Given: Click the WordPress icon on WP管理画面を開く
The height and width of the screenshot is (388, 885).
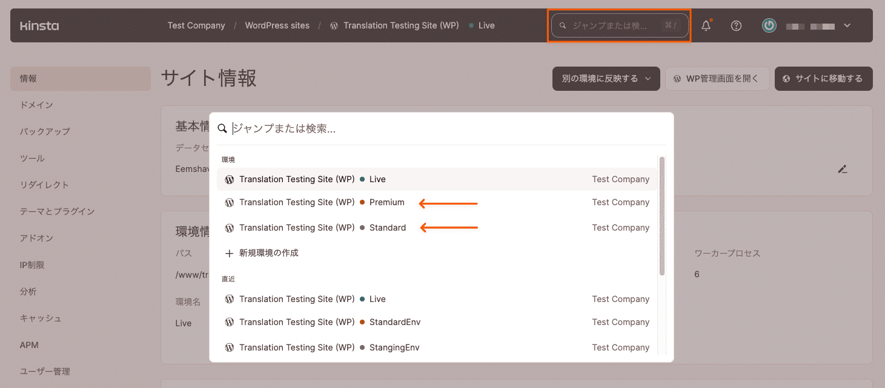Looking at the screenshot, I should click(x=677, y=79).
